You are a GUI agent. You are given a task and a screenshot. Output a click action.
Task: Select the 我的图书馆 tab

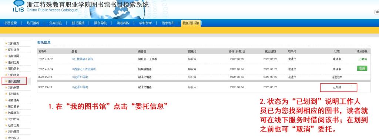[191, 23]
